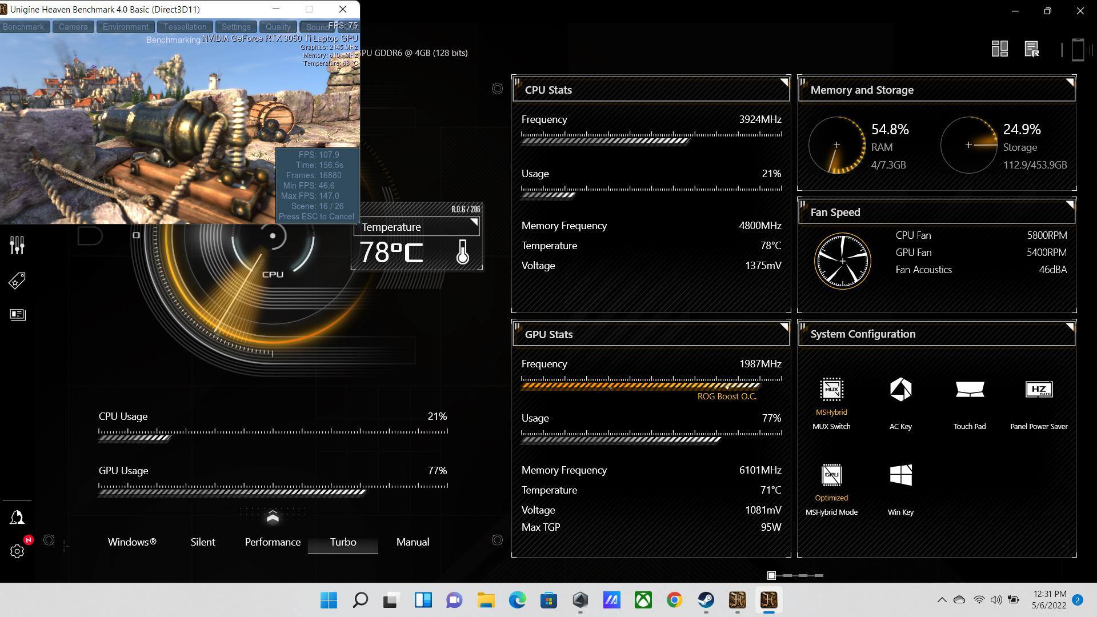Toggle the Touch Pad on or off
The width and height of the screenshot is (1097, 617).
pyautogui.click(x=970, y=390)
